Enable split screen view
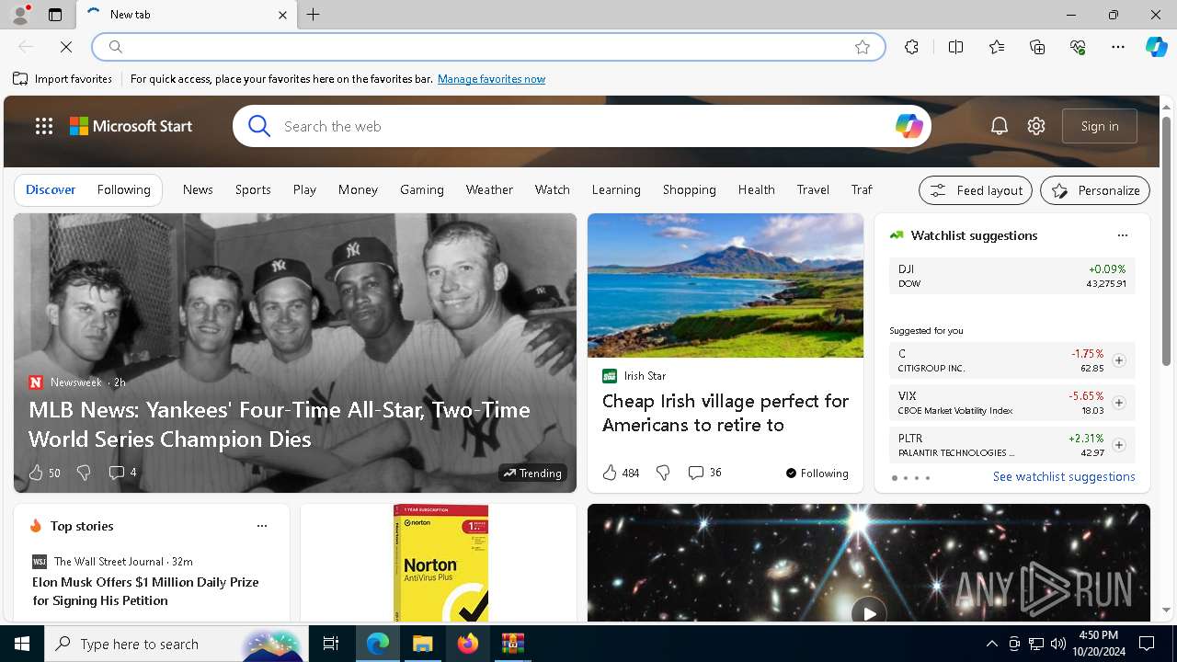Screen dimensions: 1177x662 (955, 47)
